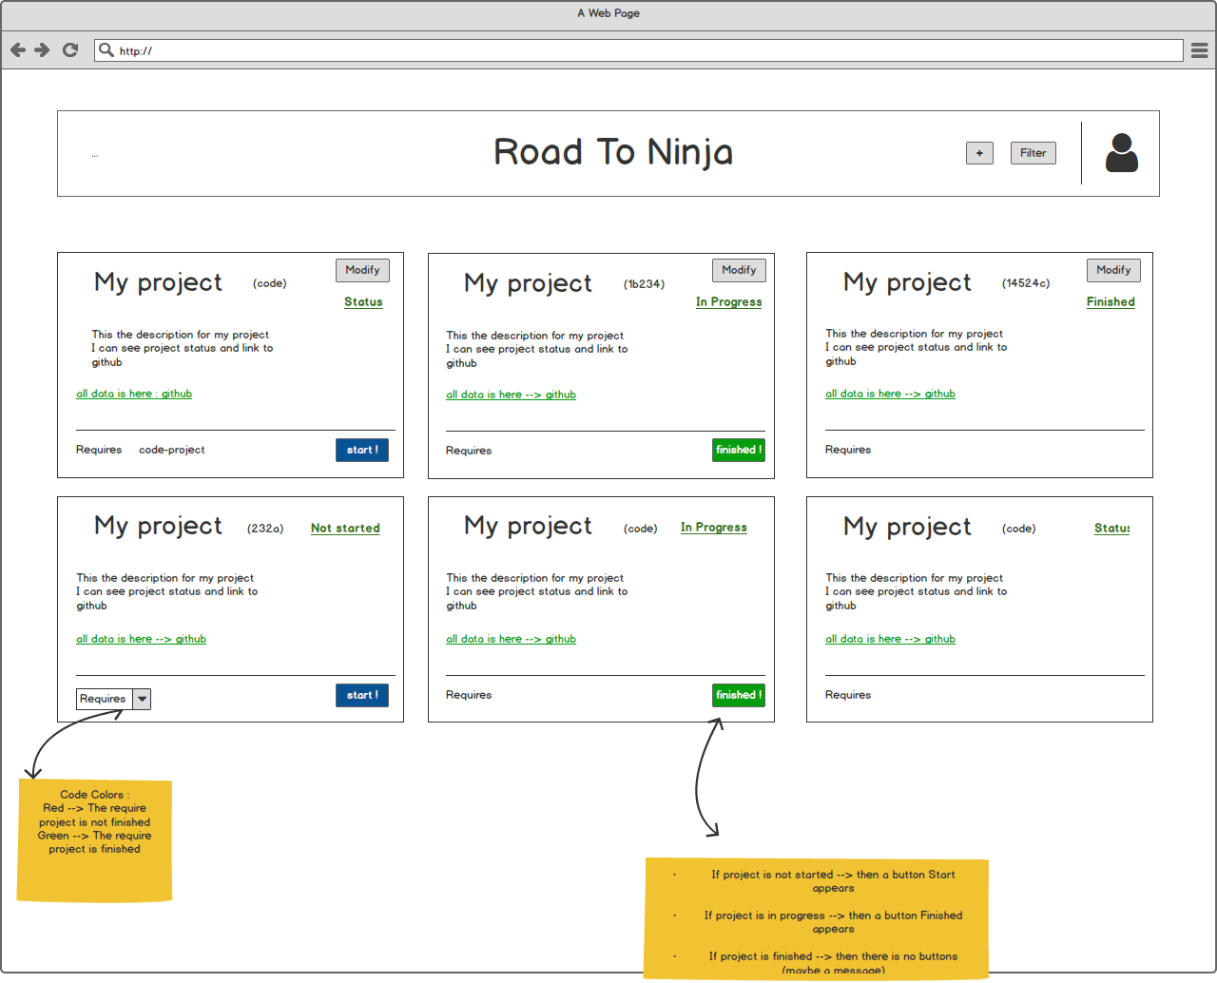Click the description text in the Not started card
1217x983 pixels.
click(167, 591)
